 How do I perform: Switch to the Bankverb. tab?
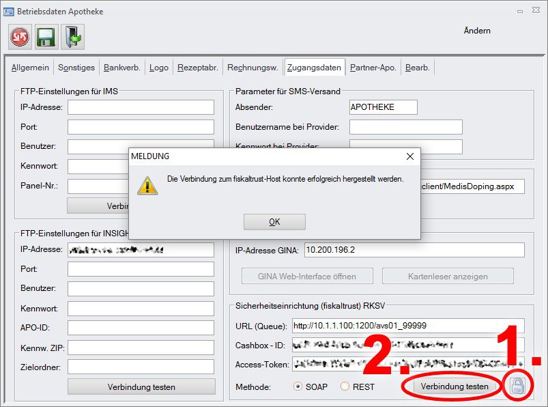point(122,68)
